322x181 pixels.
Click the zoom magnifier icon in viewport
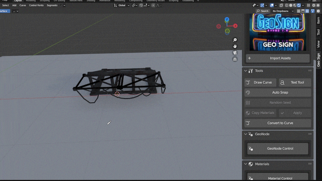pos(235,40)
